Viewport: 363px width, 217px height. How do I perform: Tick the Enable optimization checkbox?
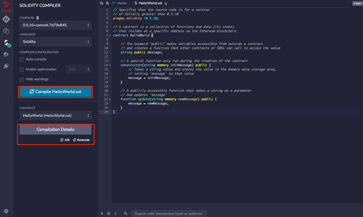22,69
